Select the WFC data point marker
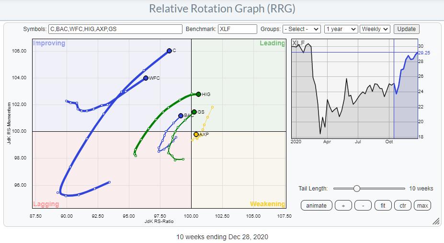 (x=146, y=78)
